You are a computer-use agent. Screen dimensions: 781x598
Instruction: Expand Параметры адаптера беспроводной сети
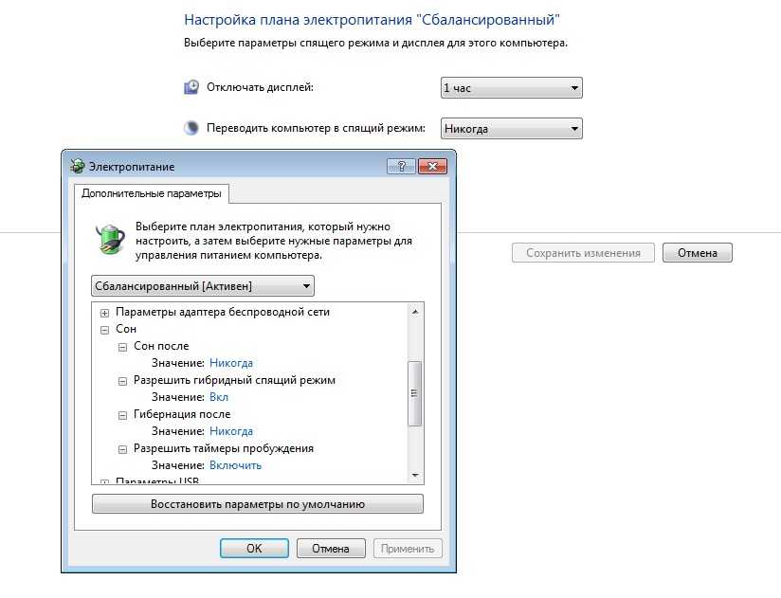[104, 313]
